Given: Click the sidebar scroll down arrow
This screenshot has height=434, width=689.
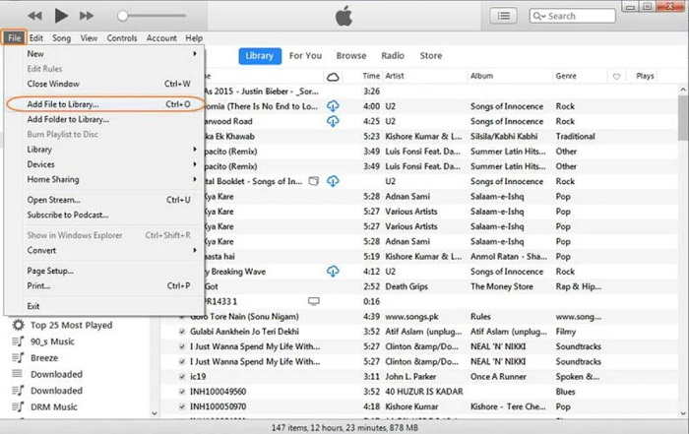Looking at the screenshot, I should (155, 413).
